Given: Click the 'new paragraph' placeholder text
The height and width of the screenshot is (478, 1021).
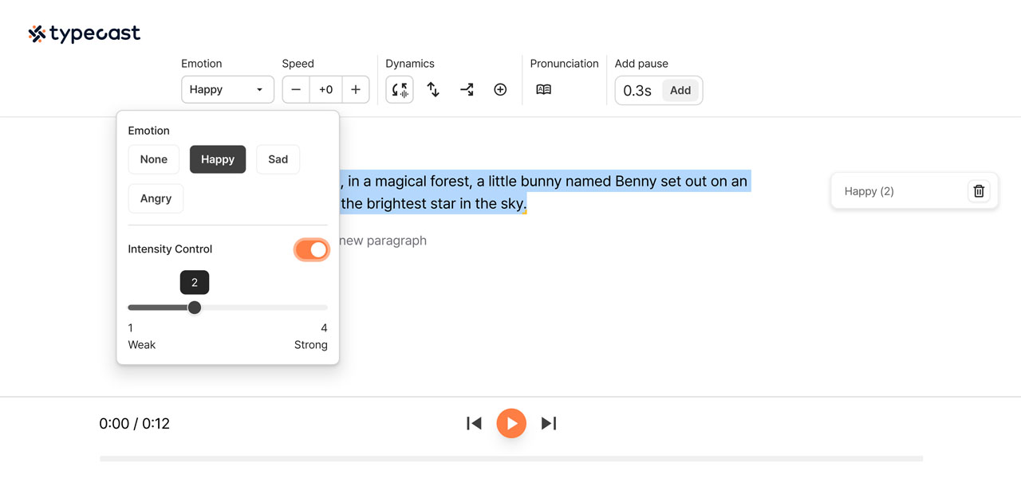Looking at the screenshot, I should tap(383, 241).
